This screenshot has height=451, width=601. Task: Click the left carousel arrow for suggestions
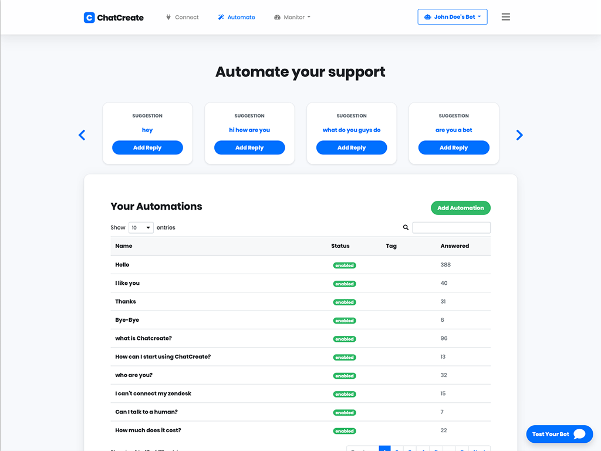point(82,135)
